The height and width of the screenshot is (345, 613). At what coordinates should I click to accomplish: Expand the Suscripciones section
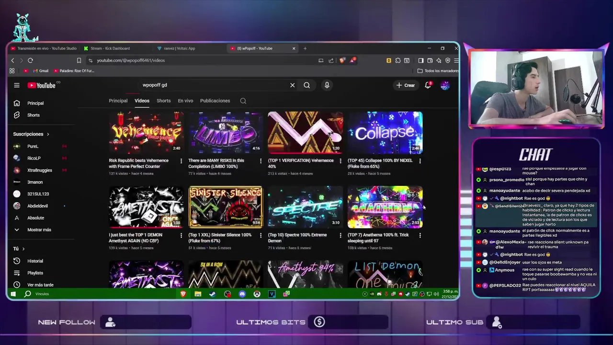tap(31, 134)
